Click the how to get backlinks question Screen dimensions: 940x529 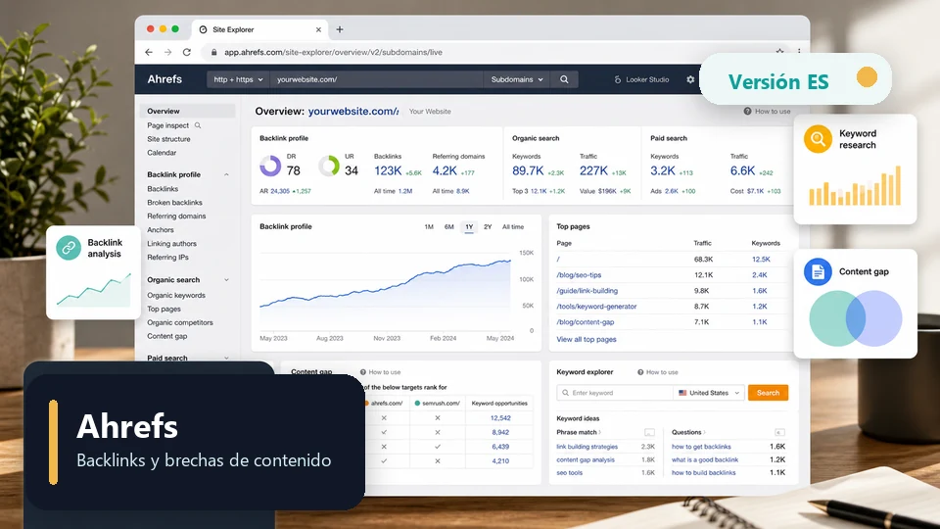[x=701, y=447]
